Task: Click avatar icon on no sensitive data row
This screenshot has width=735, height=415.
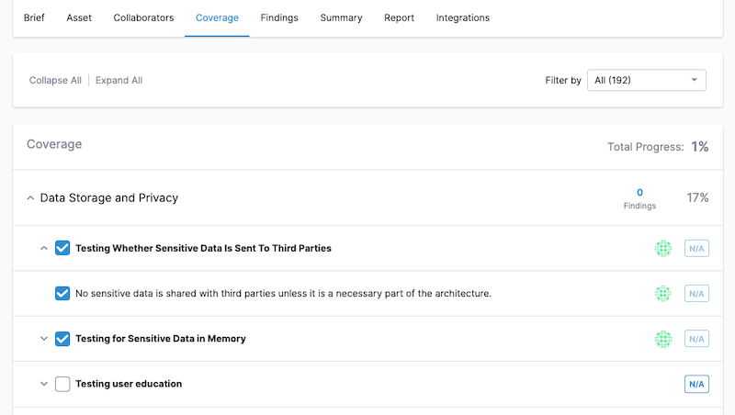Action: click(x=662, y=294)
